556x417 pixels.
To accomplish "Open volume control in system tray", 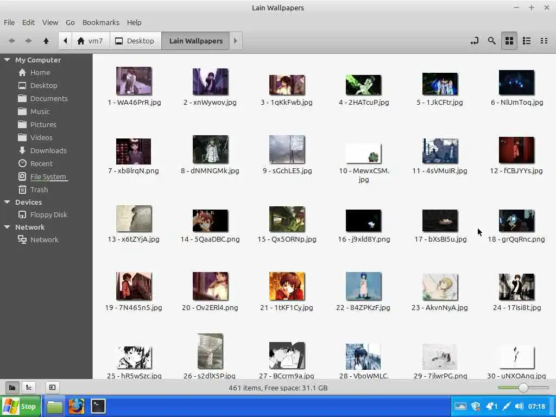I will point(519,406).
